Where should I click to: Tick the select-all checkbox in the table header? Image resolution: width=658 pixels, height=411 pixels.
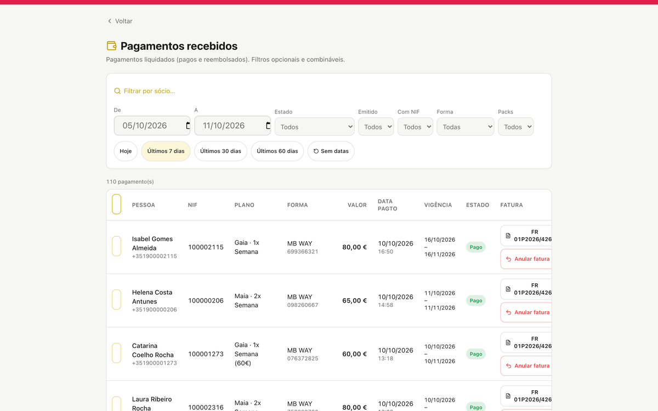(x=116, y=204)
